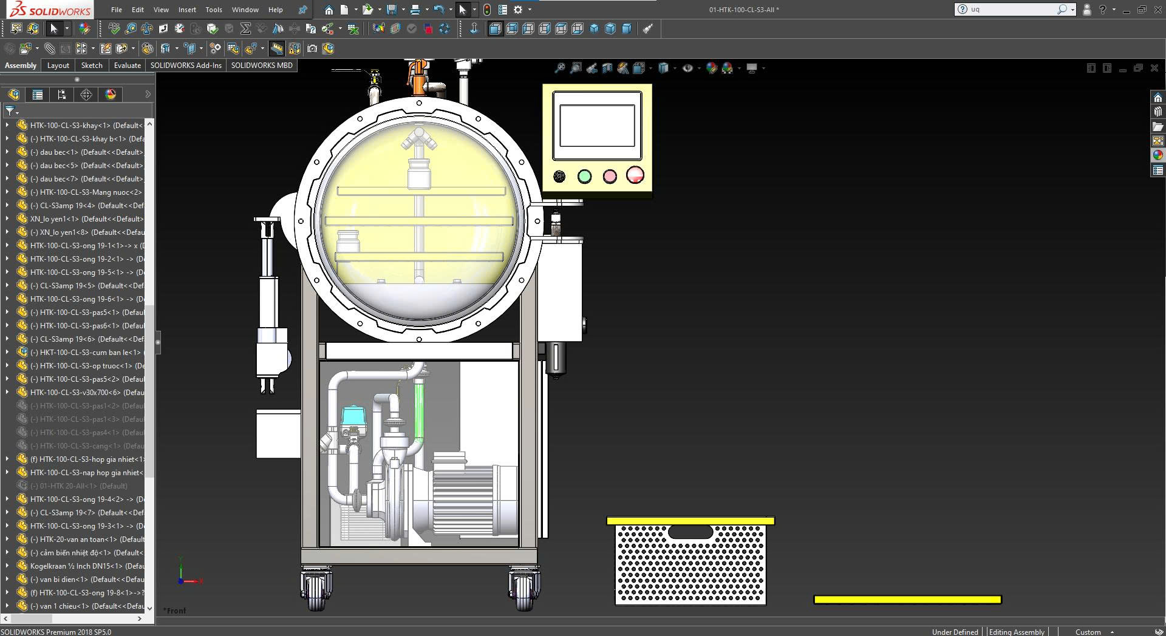Image resolution: width=1166 pixels, height=636 pixels.
Task: Click the help search input field
Action: [1011, 10]
